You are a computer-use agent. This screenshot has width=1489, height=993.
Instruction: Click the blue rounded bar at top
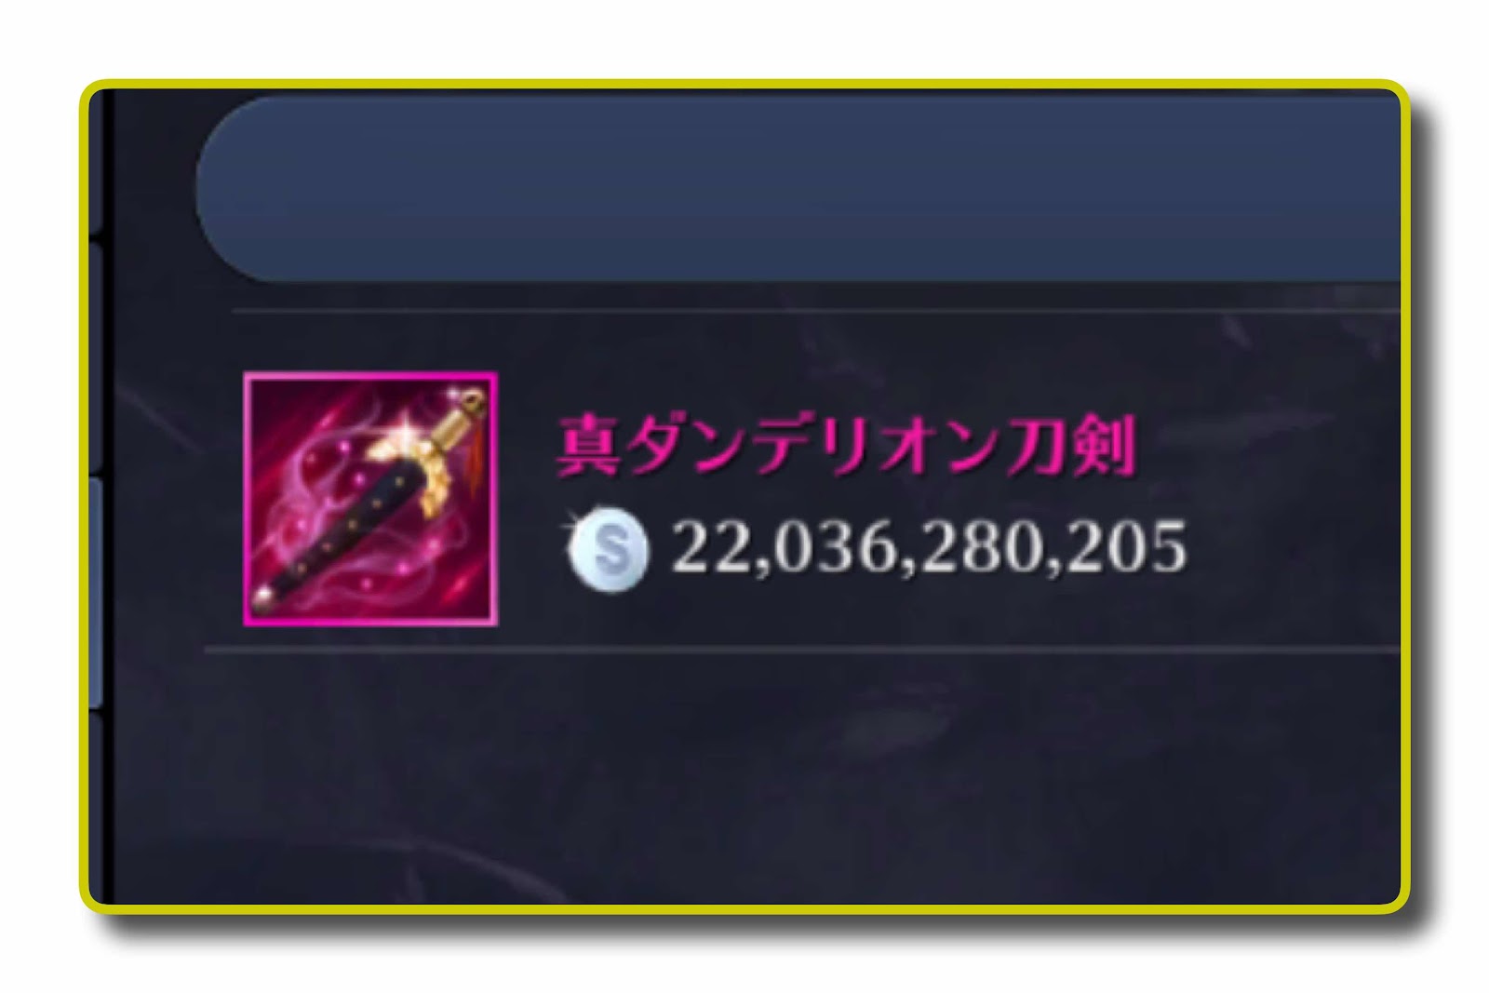pos(798,189)
